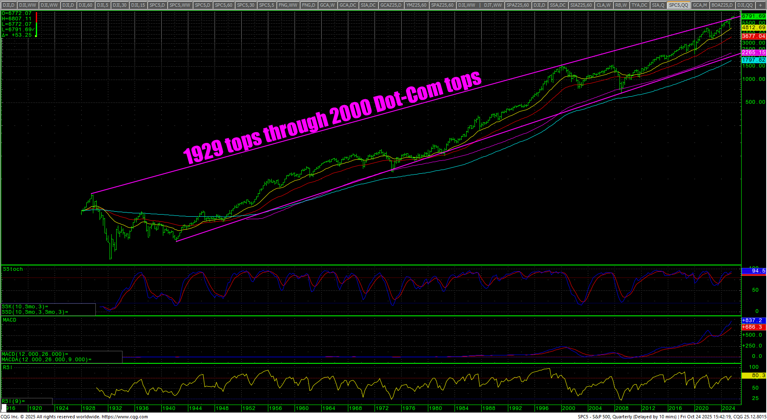767x420 pixels.
Task: Add a new chart tab with plus button
Action: pos(760,5)
